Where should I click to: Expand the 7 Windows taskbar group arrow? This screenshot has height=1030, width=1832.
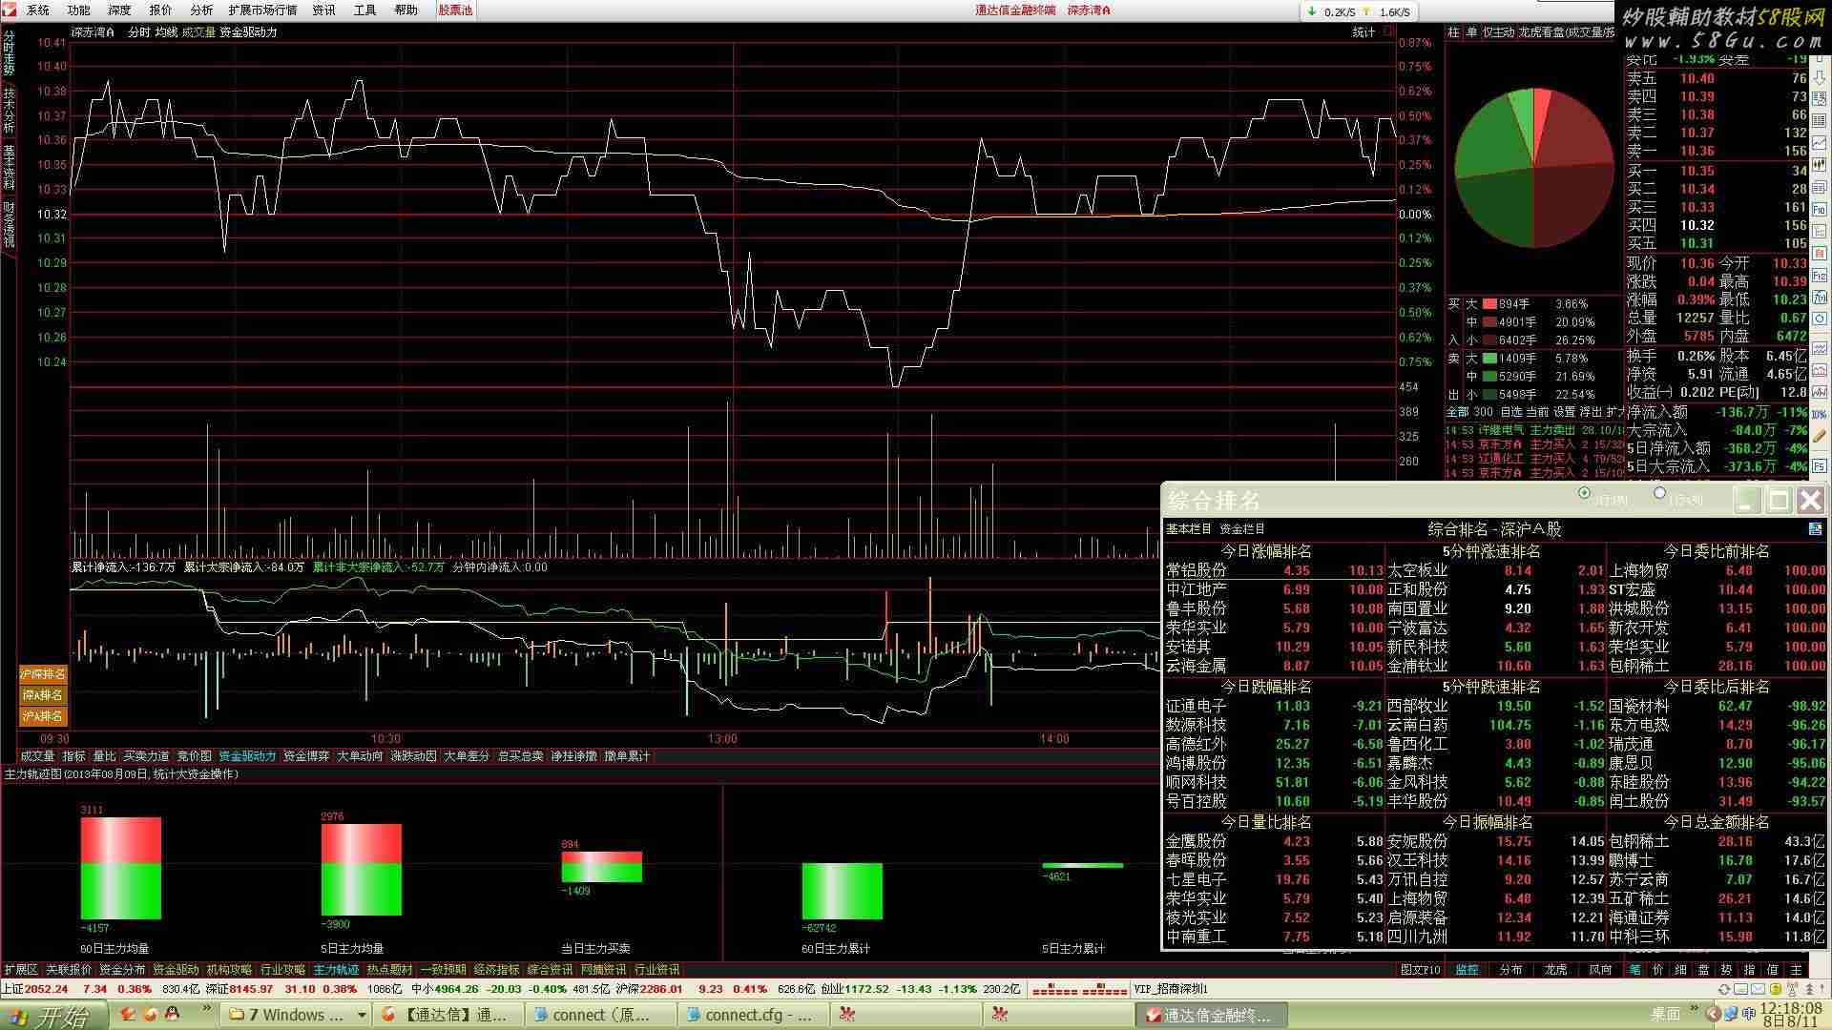(x=362, y=1016)
